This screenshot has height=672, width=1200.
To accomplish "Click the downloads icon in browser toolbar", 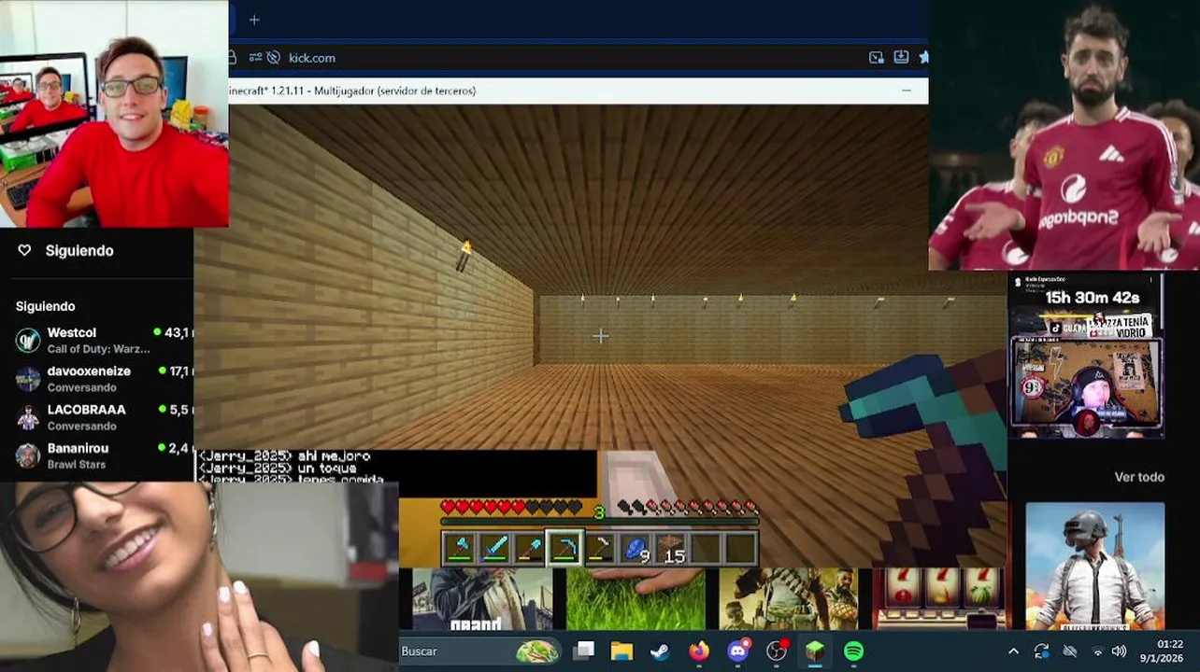I will click(x=901, y=57).
